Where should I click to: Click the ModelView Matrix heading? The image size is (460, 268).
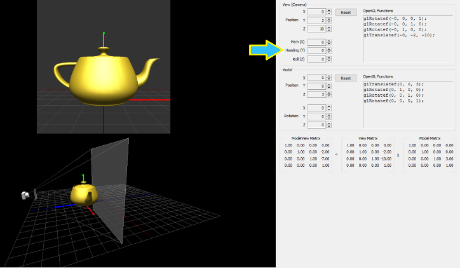click(306, 138)
